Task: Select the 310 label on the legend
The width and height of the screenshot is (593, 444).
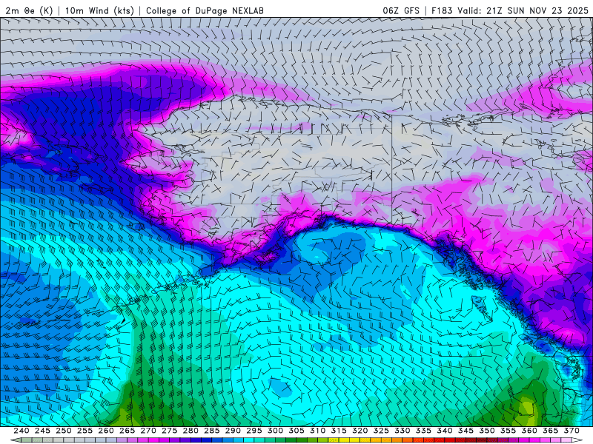Action: click(318, 431)
